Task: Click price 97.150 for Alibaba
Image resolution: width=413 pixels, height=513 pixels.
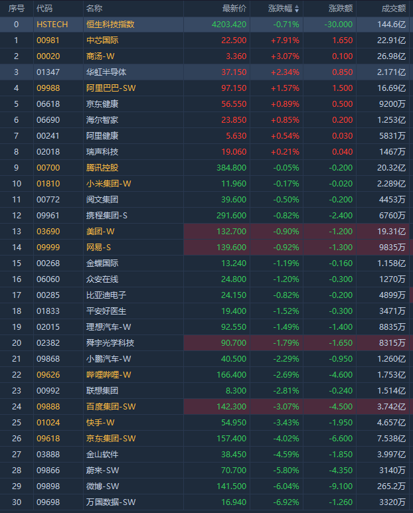Action: point(234,88)
